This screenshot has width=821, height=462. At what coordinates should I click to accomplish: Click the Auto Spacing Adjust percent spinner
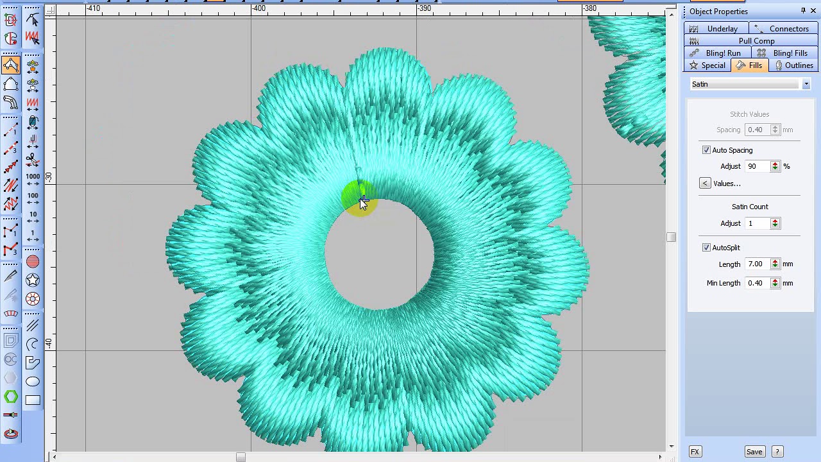775,166
